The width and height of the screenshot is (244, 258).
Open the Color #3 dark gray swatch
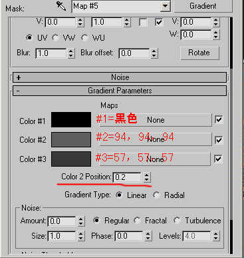(x=71, y=159)
